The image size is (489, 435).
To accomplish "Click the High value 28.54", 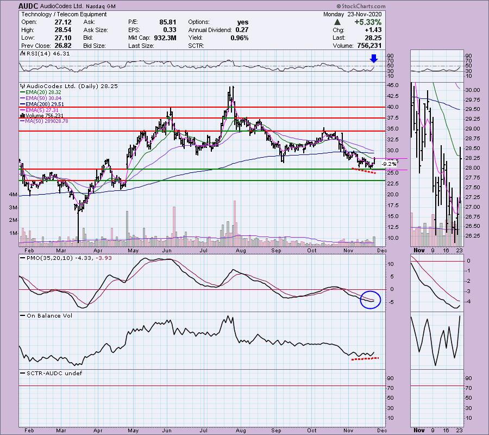I will (x=63, y=30).
